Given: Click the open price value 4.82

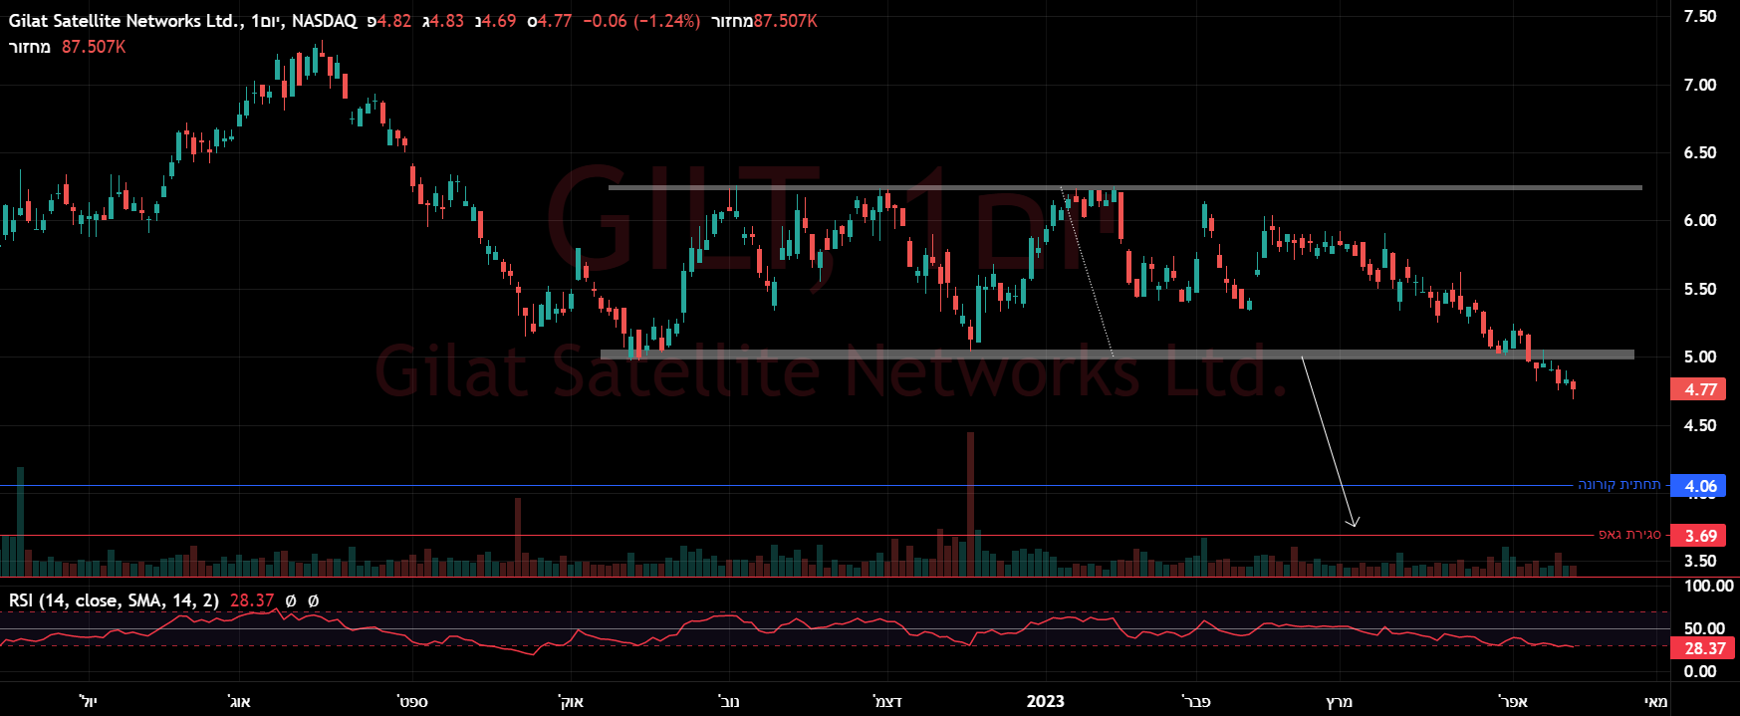Looking at the screenshot, I should [394, 21].
